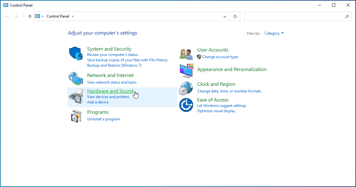Click Optimize visual display link

click(x=216, y=111)
